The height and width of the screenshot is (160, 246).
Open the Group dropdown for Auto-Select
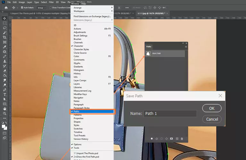pyautogui.click(x=42, y=7)
